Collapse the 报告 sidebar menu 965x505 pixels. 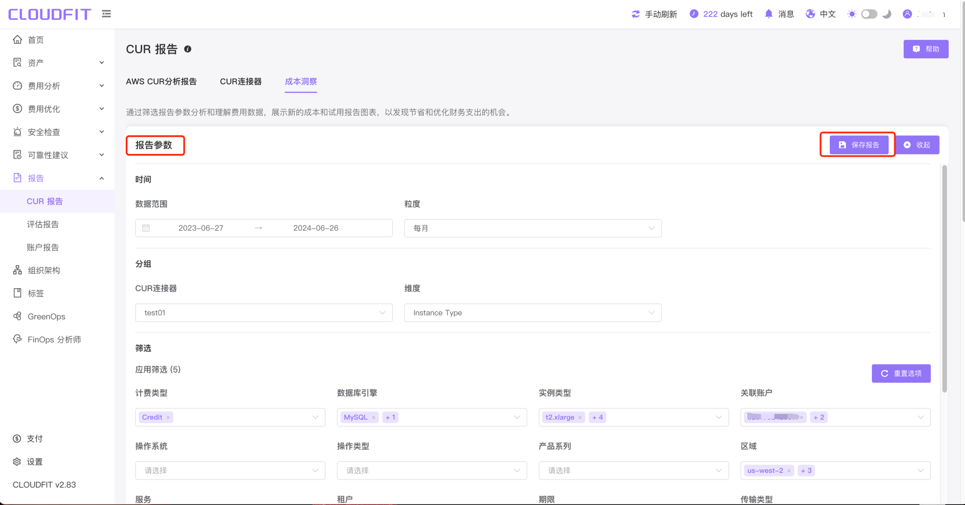[x=102, y=178]
